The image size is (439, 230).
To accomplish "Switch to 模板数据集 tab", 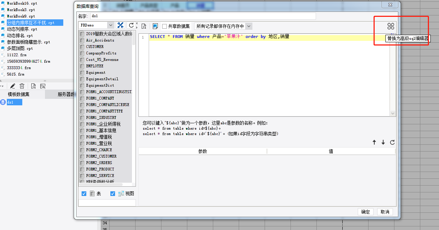I will (x=19, y=95).
